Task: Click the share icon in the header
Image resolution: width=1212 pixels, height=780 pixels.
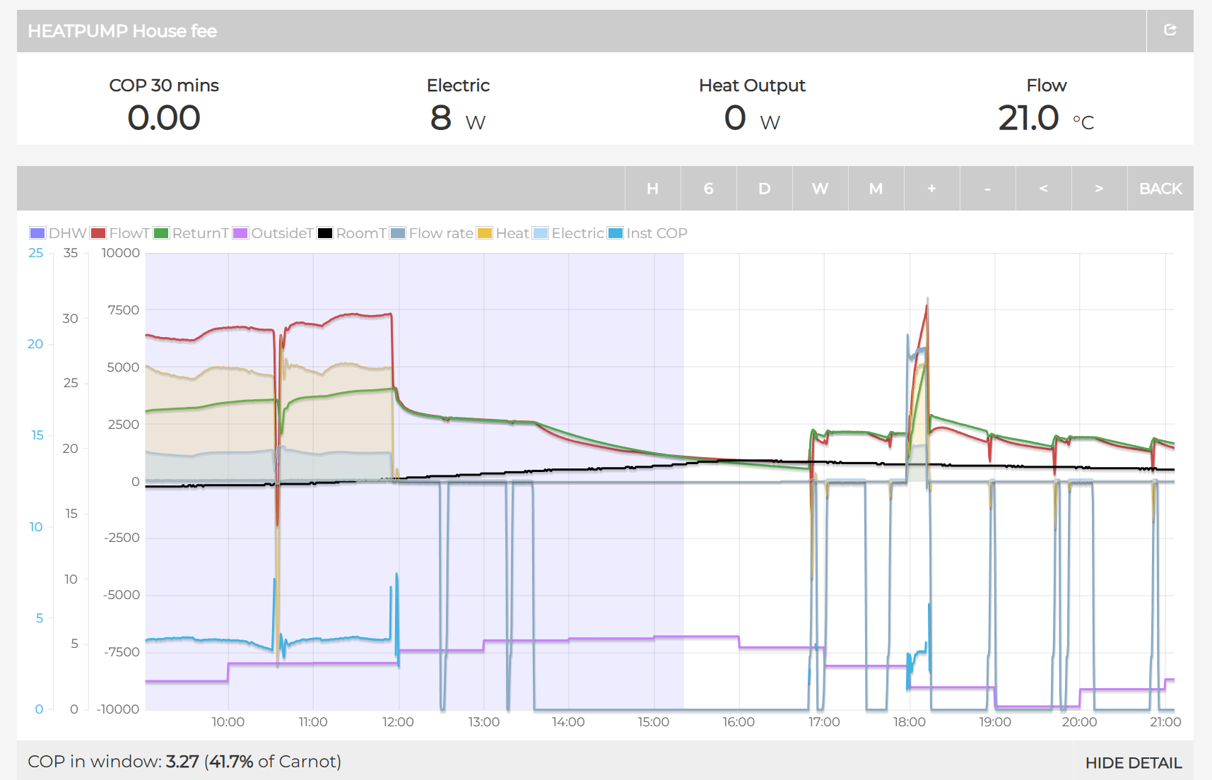Action: [1170, 30]
